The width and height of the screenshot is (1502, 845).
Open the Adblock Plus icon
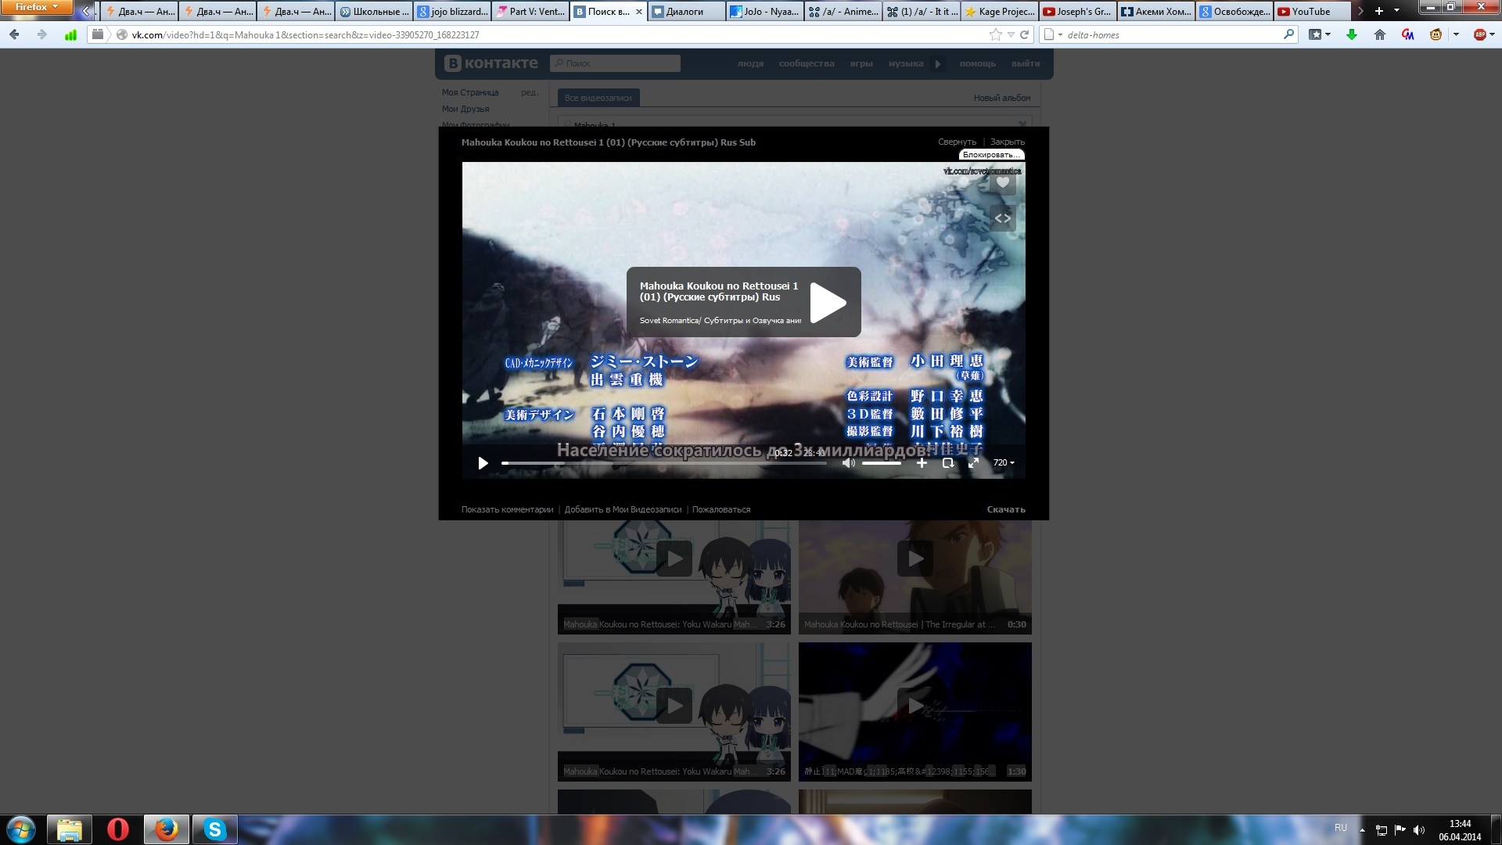coord(1479,34)
